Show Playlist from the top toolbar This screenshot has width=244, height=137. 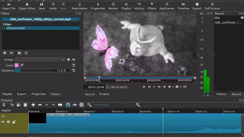point(126,6)
